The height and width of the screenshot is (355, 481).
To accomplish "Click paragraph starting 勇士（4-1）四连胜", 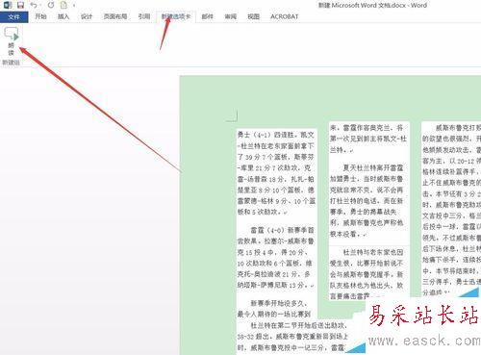I will coord(276,173).
